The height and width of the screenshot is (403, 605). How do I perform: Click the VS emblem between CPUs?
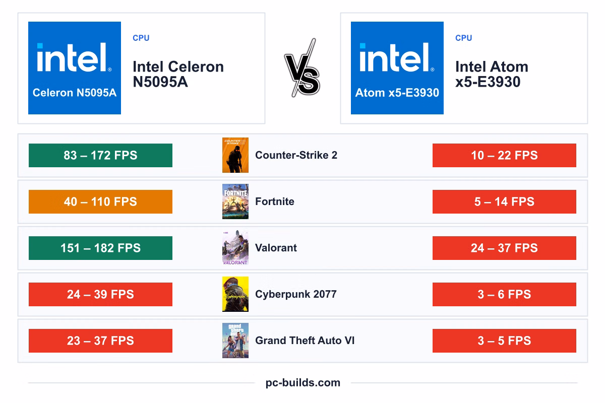point(302,68)
